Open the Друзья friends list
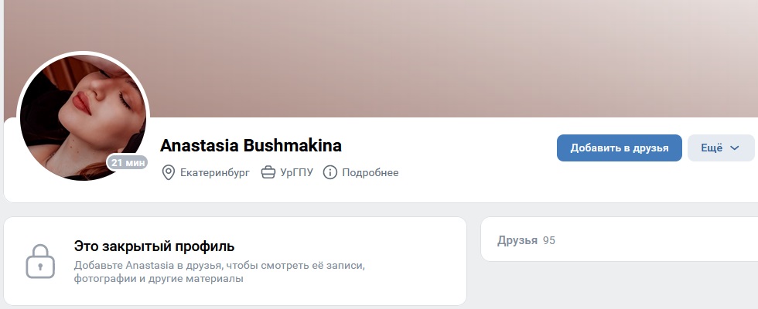Screen dimensions: 758x309 [517, 240]
